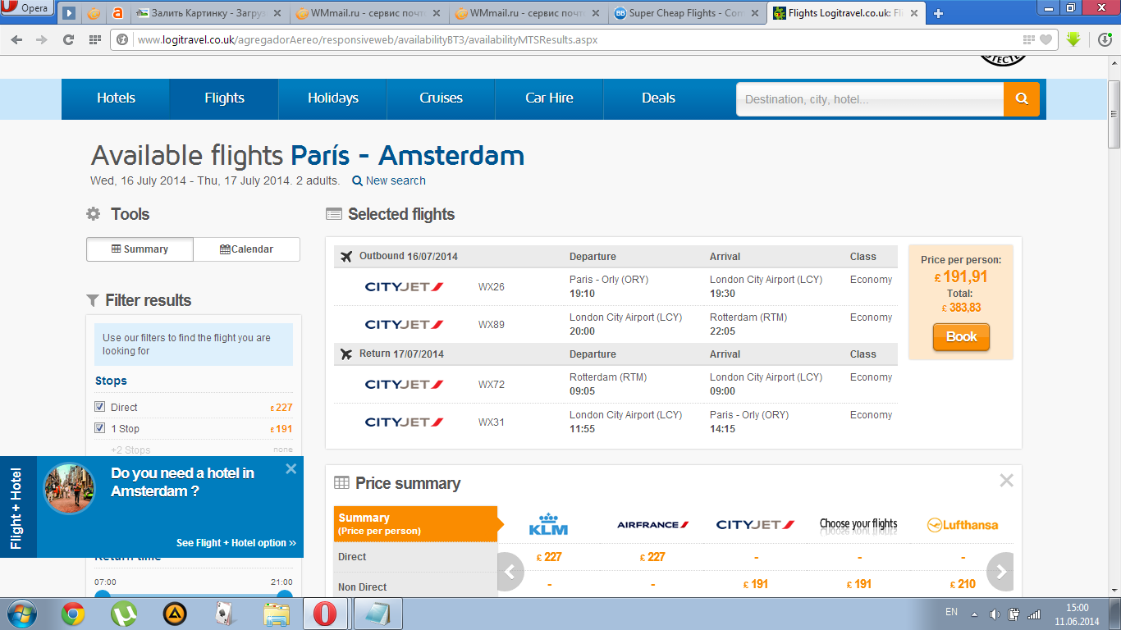Screen dimensions: 1121x630
Task: Open Solitaire cards icon in taskbar
Action: point(225,614)
